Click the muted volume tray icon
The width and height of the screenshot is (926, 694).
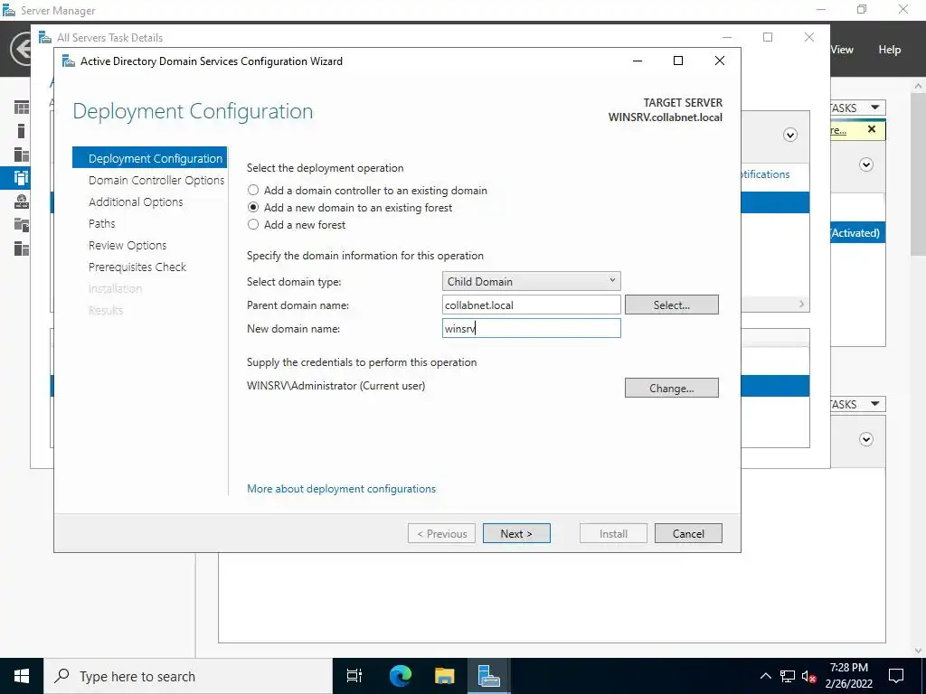pyautogui.click(x=809, y=676)
